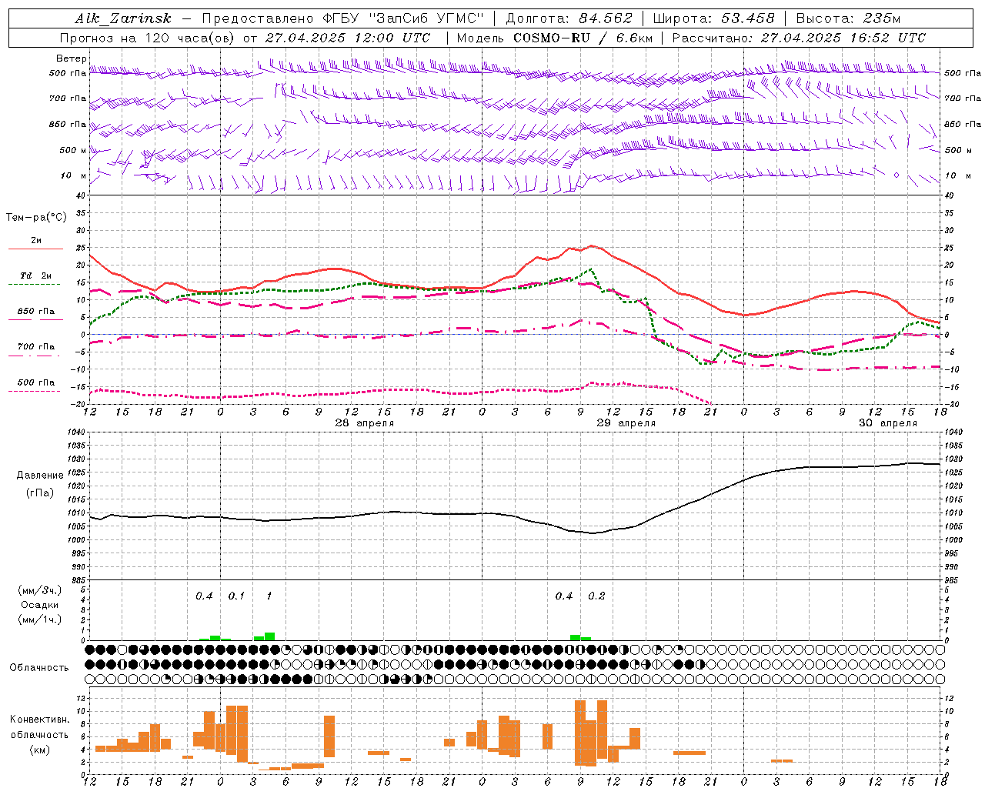This screenshot has width=985, height=788.
Task: Click forecast start 27.04.2025 12:00 UTC
Action: 347,38
